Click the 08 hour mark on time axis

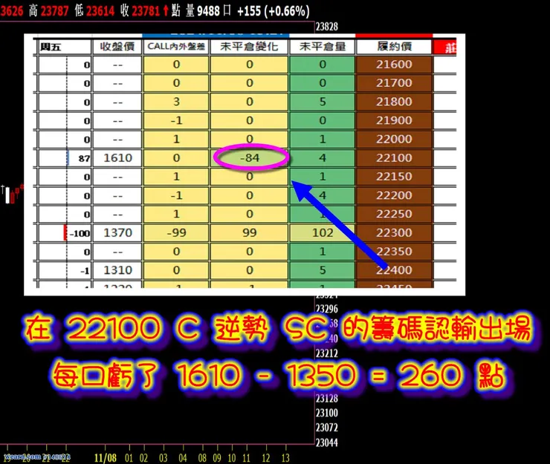tap(202, 458)
